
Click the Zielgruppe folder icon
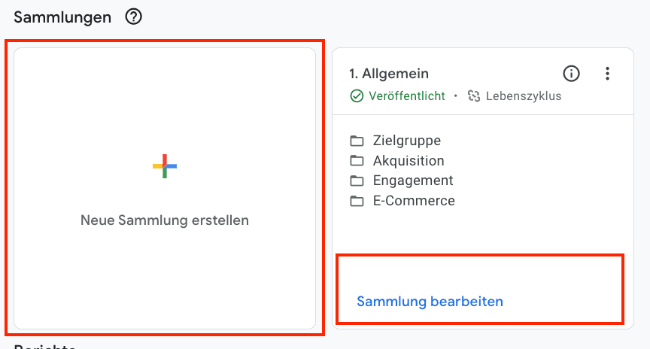click(x=357, y=141)
